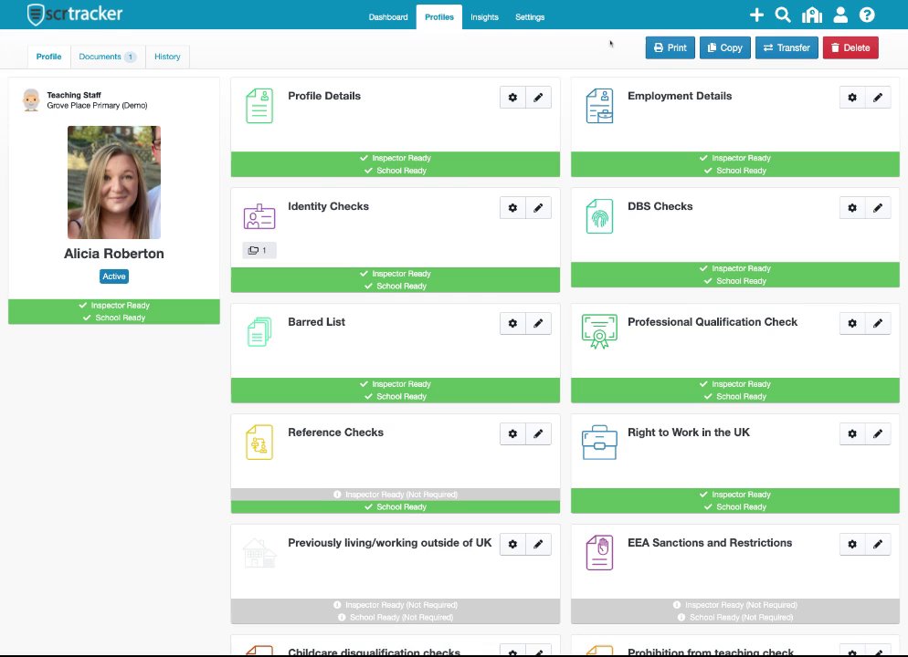
Task: Open the help question mark icon
Action: click(x=867, y=15)
